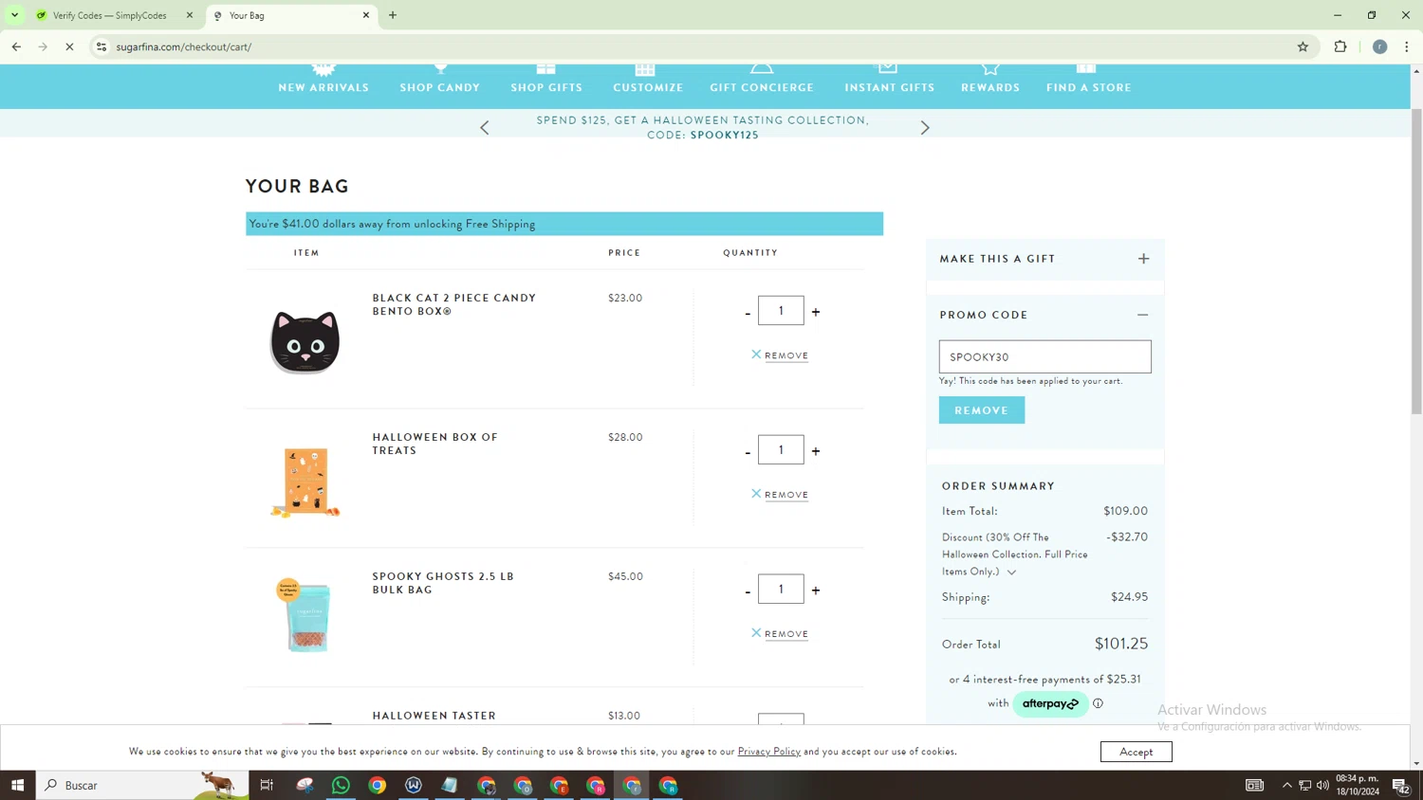Increase Spooky Ghosts Bulk Bag quantity
Viewport: 1423px width, 800px height.
click(x=816, y=591)
